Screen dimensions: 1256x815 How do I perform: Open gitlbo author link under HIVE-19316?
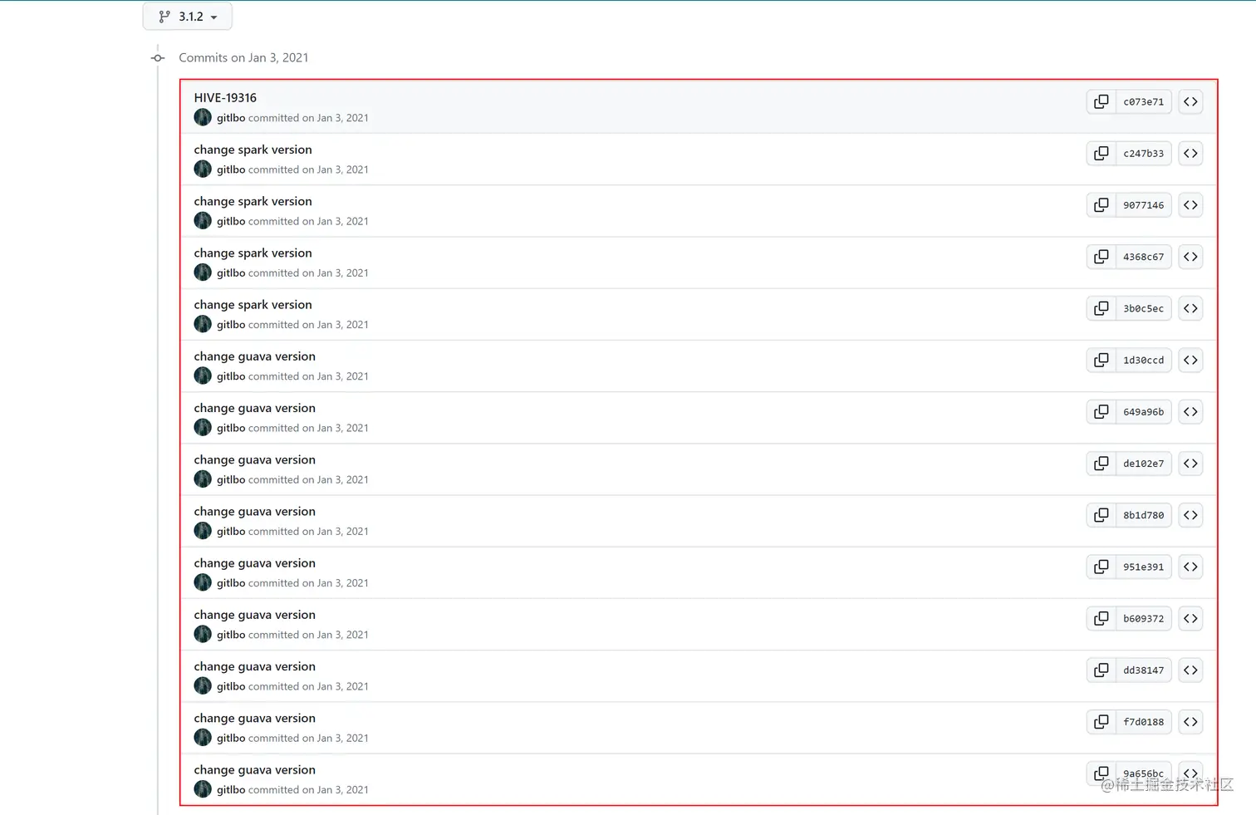coord(231,118)
